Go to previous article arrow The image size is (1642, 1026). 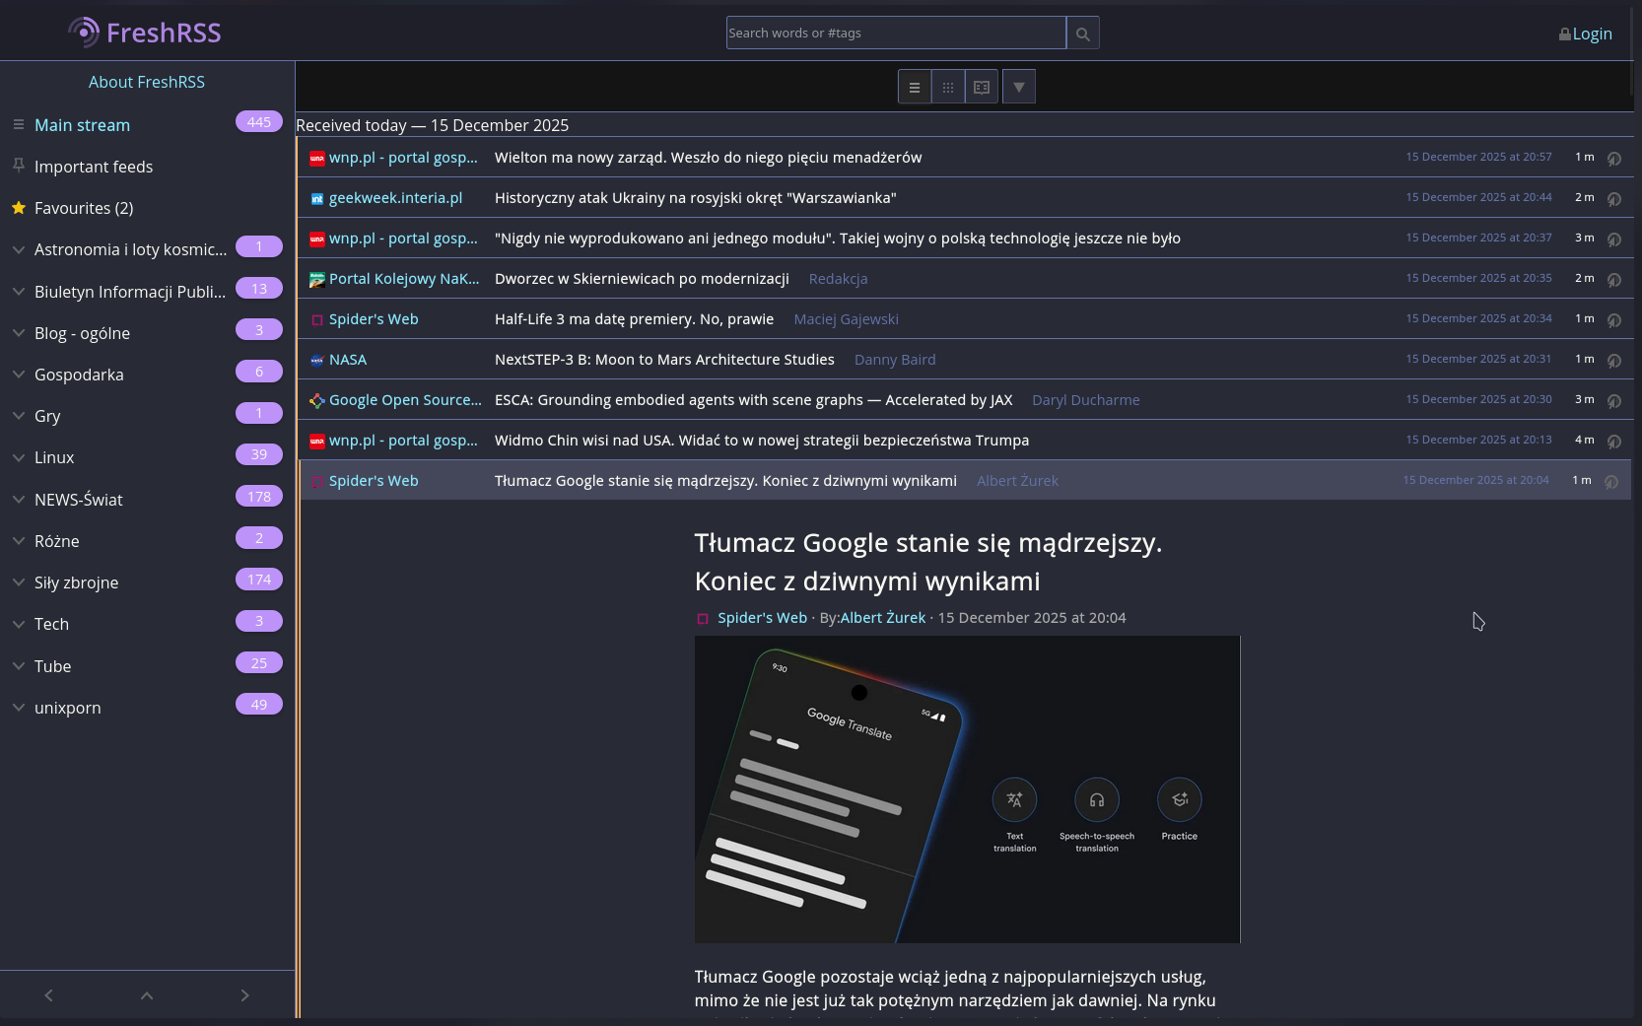click(x=49, y=995)
